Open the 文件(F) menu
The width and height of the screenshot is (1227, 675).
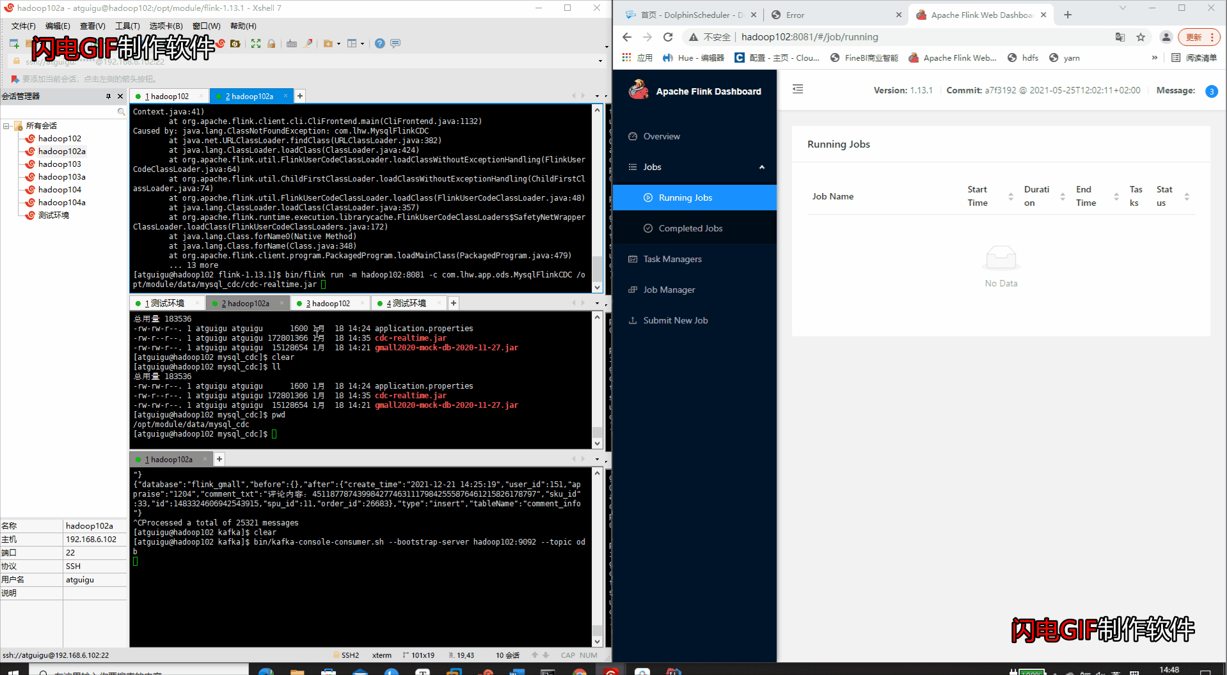[x=24, y=26]
